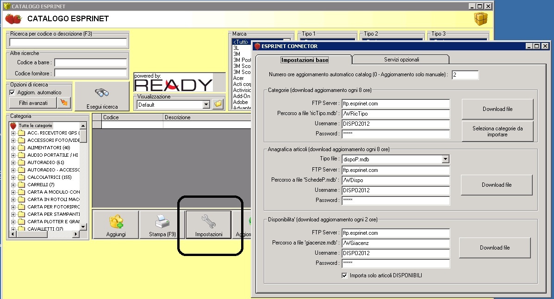The height and width of the screenshot is (299, 554).
Task: Click the Percorso a file 'SchedeP.mdb' field
Action: click(396, 180)
